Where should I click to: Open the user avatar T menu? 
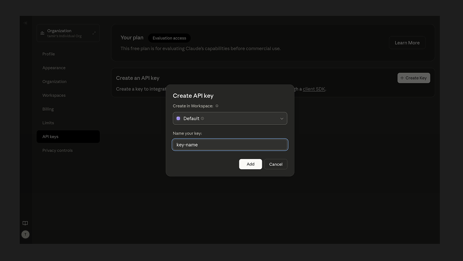[25, 234]
